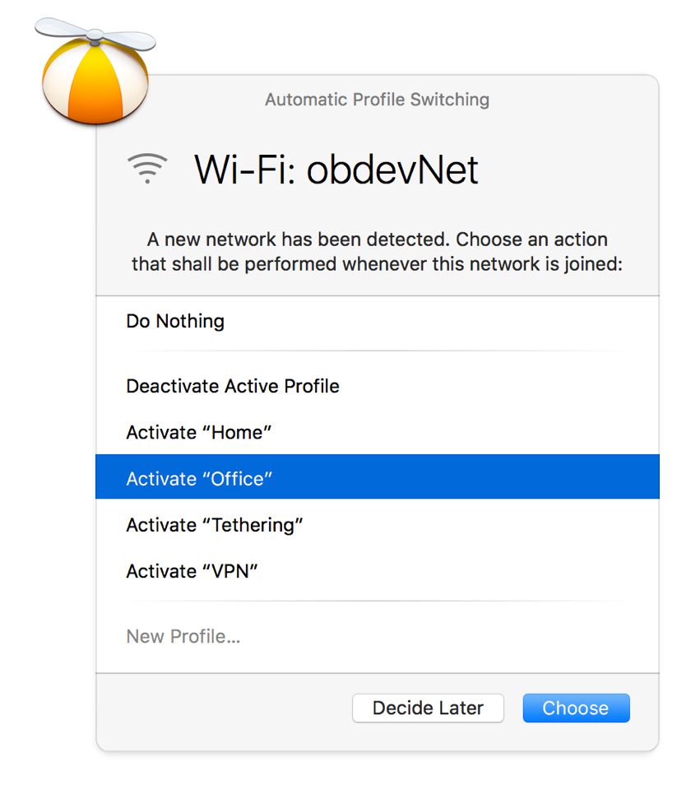Click the Wi-Fi signal icon
This screenshot has width=691, height=790.
(147, 168)
